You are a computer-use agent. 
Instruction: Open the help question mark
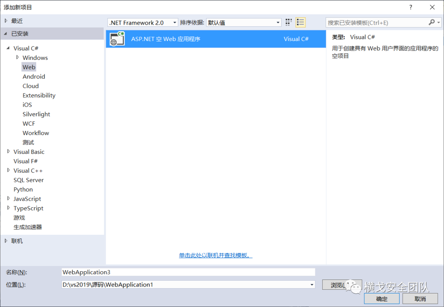point(411,7)
